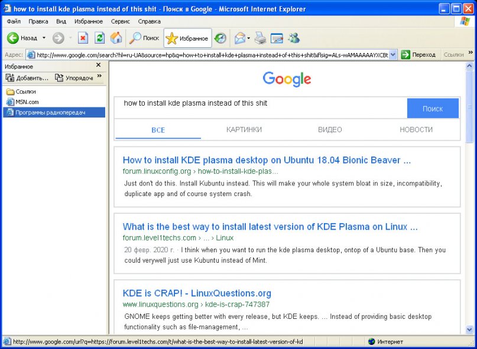Open 'What is the best way to install' result
Viewport: 477px width, 349px height.
click(270, 227)
